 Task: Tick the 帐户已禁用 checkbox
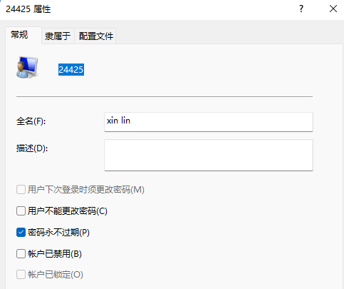pyautogui.click(x=21, y=253)
